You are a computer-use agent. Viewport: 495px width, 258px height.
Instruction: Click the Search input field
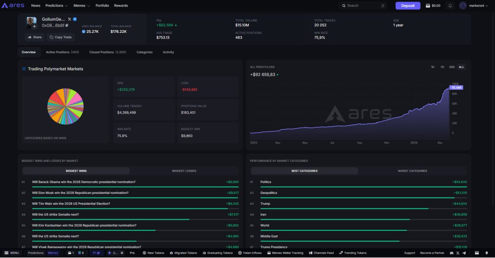(363, 6)
